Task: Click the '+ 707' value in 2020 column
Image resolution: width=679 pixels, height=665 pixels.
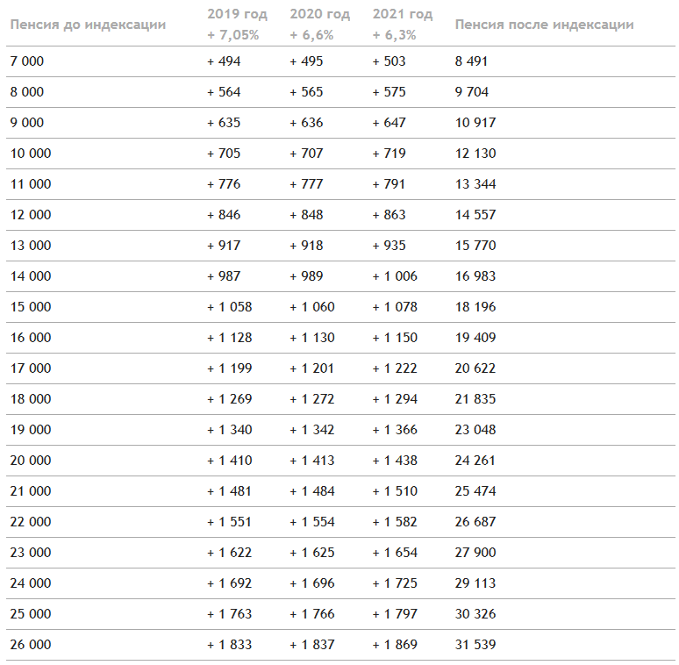Action: tap(306, 154)
